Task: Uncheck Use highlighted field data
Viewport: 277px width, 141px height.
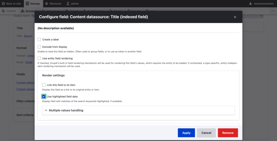Action: coord(44,96)
